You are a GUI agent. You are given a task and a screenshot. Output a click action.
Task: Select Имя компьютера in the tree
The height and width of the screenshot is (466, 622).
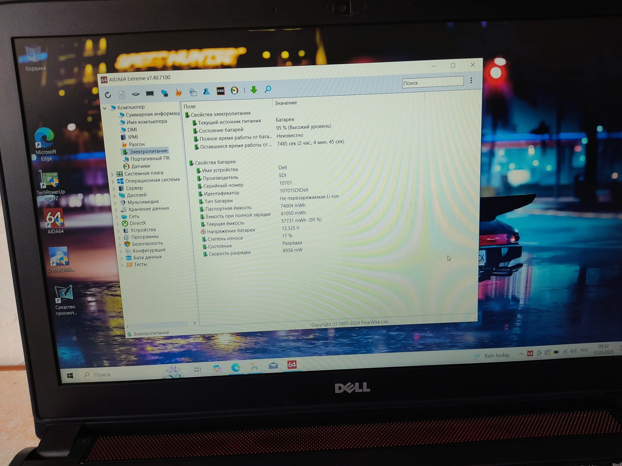pos(143,122)
